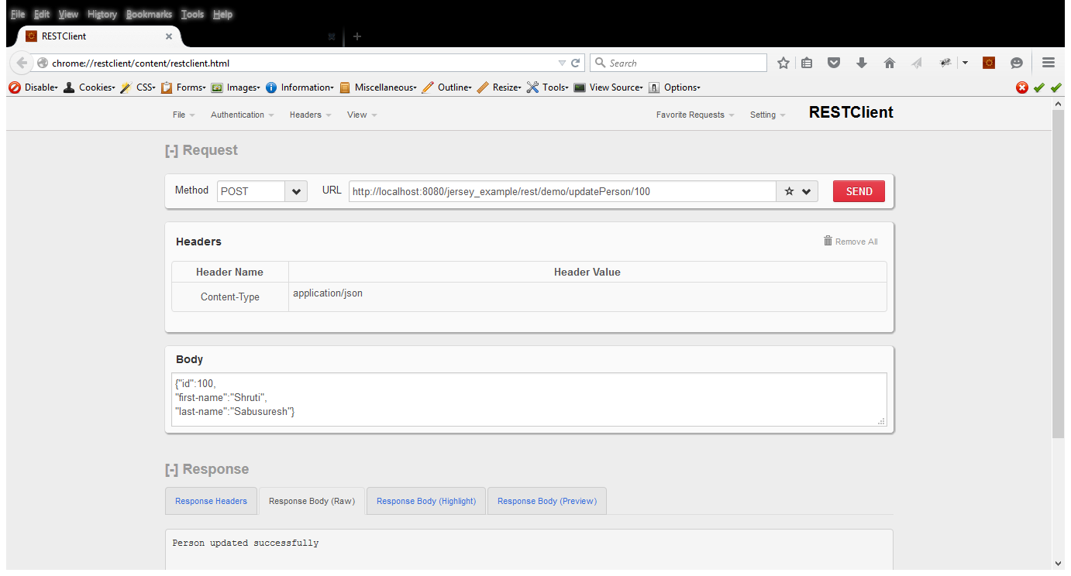Show bookmarks list icon in toolbar

point(807,63)
